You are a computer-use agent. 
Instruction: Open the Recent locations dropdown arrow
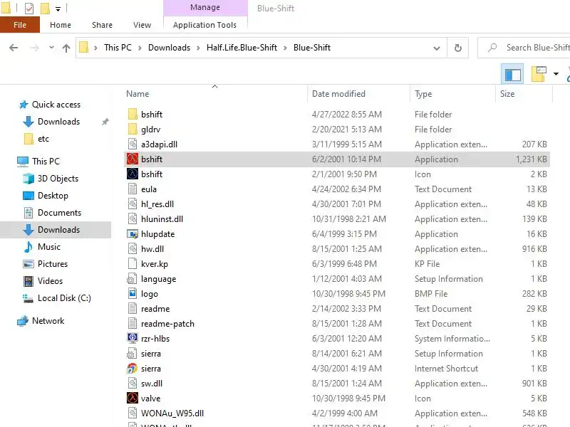point(51,48)
